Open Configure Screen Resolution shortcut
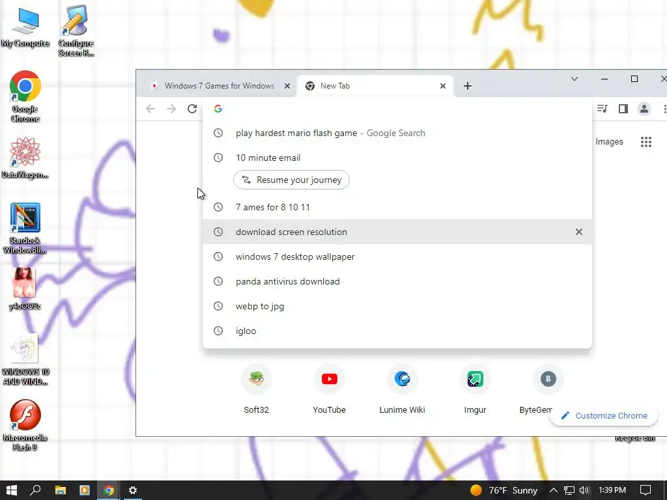The image size is (667, 500). point(76,31)
